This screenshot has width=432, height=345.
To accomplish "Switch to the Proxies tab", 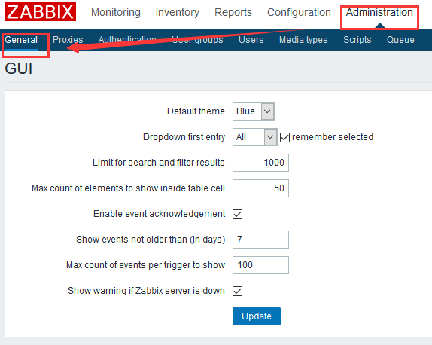I will point(68,40).
